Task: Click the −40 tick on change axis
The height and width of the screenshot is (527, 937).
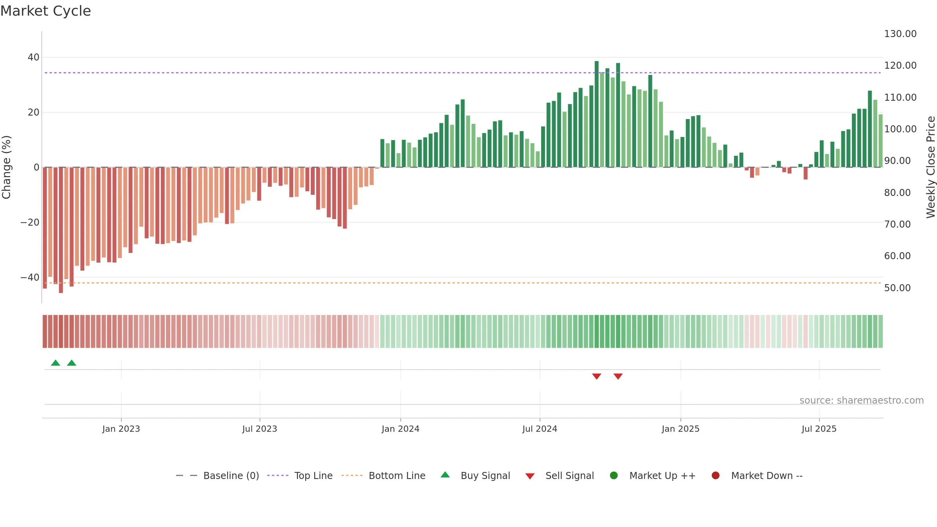Action: tap(30, 278)
